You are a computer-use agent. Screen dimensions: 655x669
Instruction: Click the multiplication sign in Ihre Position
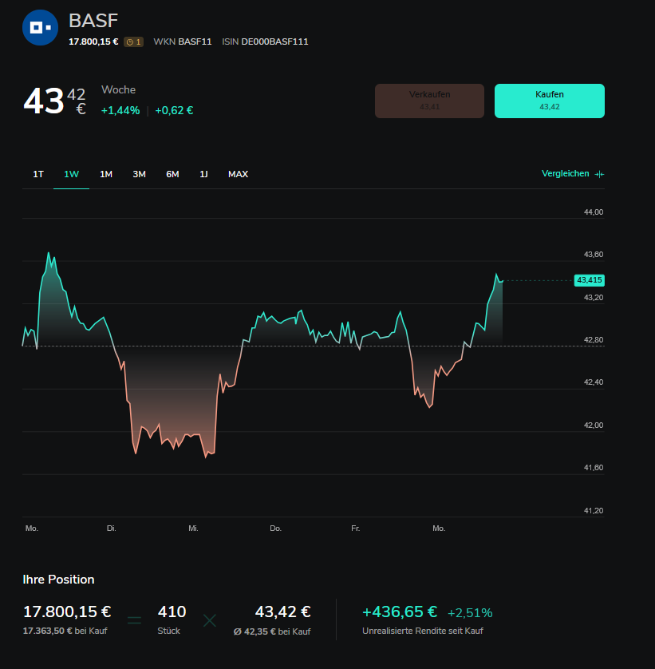pos(209,620)
